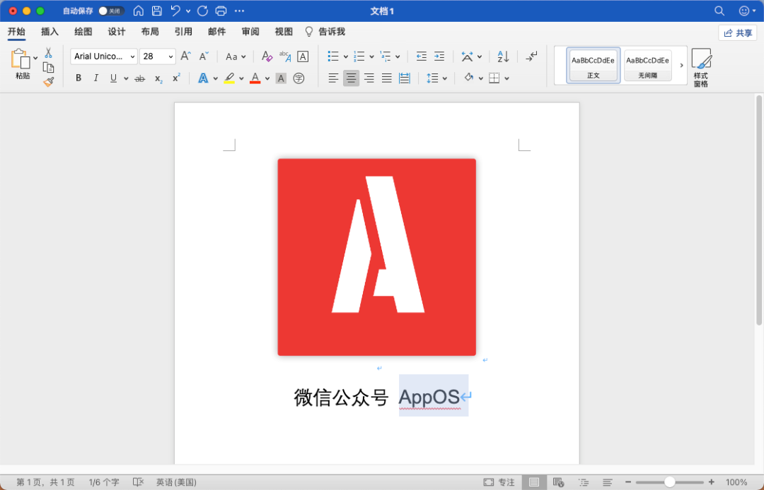764x490 pixels.
Task: Switch to the 审阅 ribbon tab
Action: [x=250, y=32]
